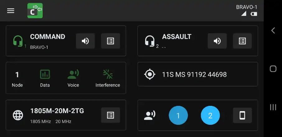Tap the green app logo icon
Screen dimensions: 282x137
point(35,11)
